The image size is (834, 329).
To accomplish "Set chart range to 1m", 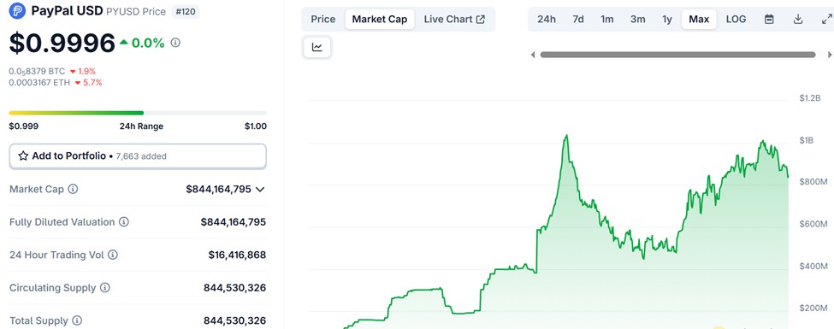I will tap(606, 19).
